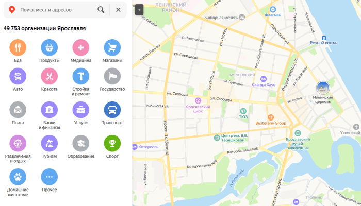
Task: Select the Красота scissors icon
Action: [x=50, y=77]
